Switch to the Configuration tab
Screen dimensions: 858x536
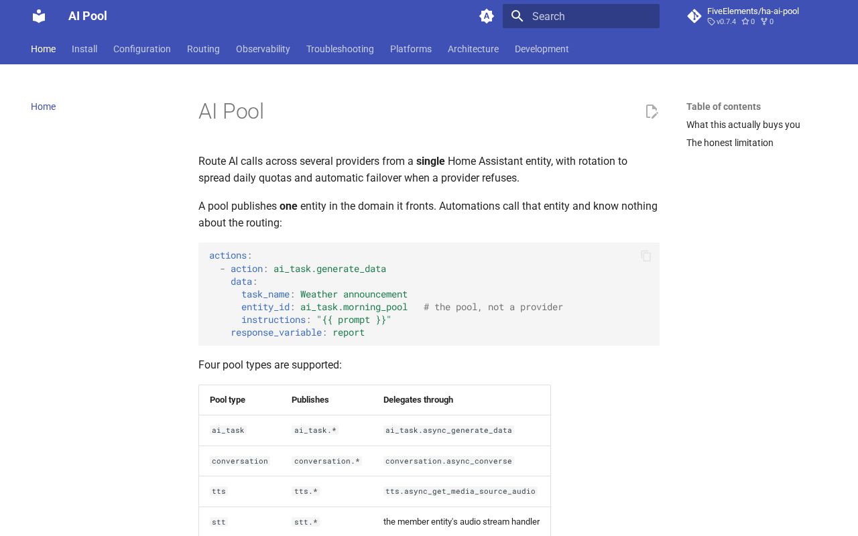(142, 49)
